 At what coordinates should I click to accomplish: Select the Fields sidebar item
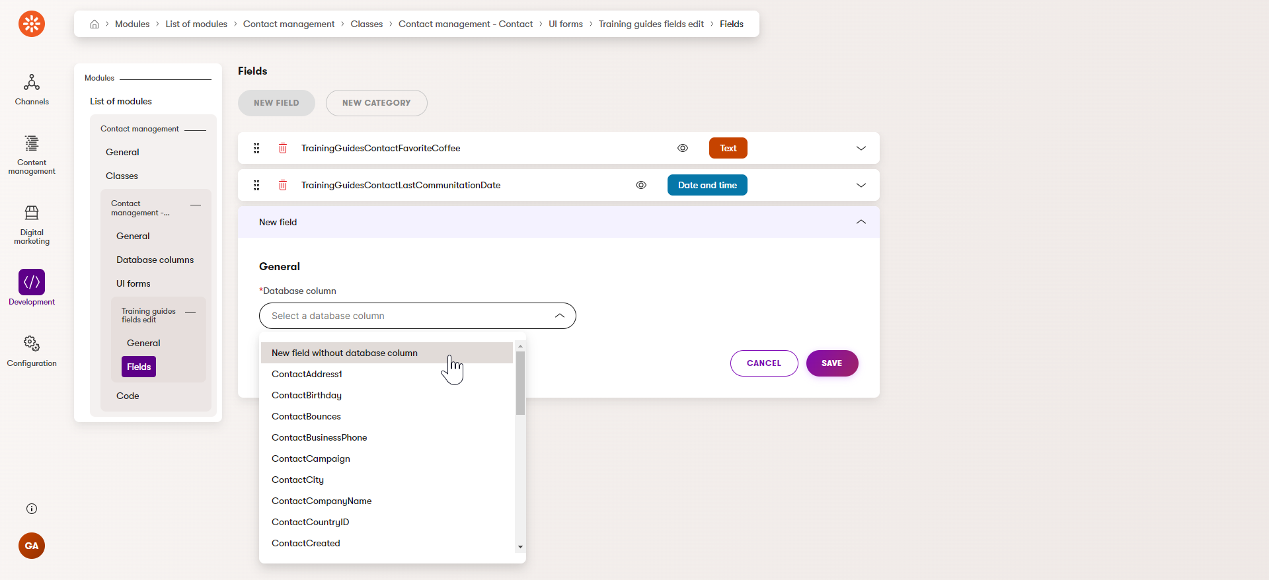139,367
